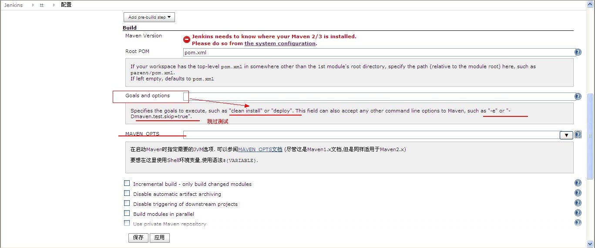Click 保存 button
The height and width of the screenshot is (248, 595).
point(138,238)
